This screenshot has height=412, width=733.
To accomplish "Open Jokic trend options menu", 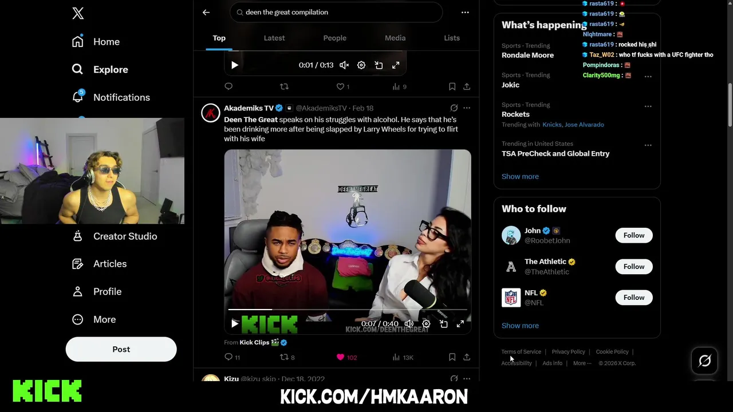I will (x=648, y=76).
